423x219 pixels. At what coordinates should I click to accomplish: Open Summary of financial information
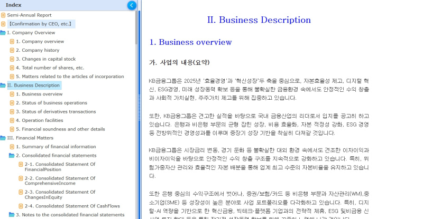tap(56, 147)
